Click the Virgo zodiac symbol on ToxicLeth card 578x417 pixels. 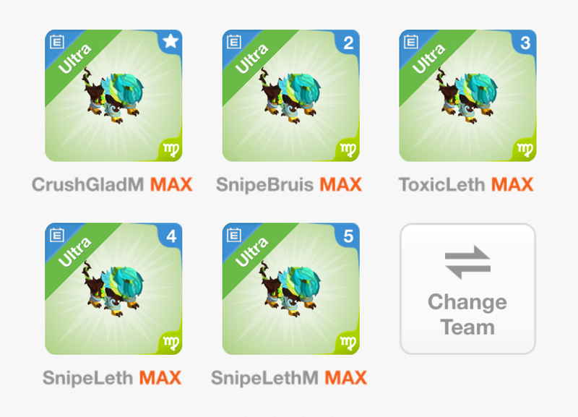coord(525,150)
